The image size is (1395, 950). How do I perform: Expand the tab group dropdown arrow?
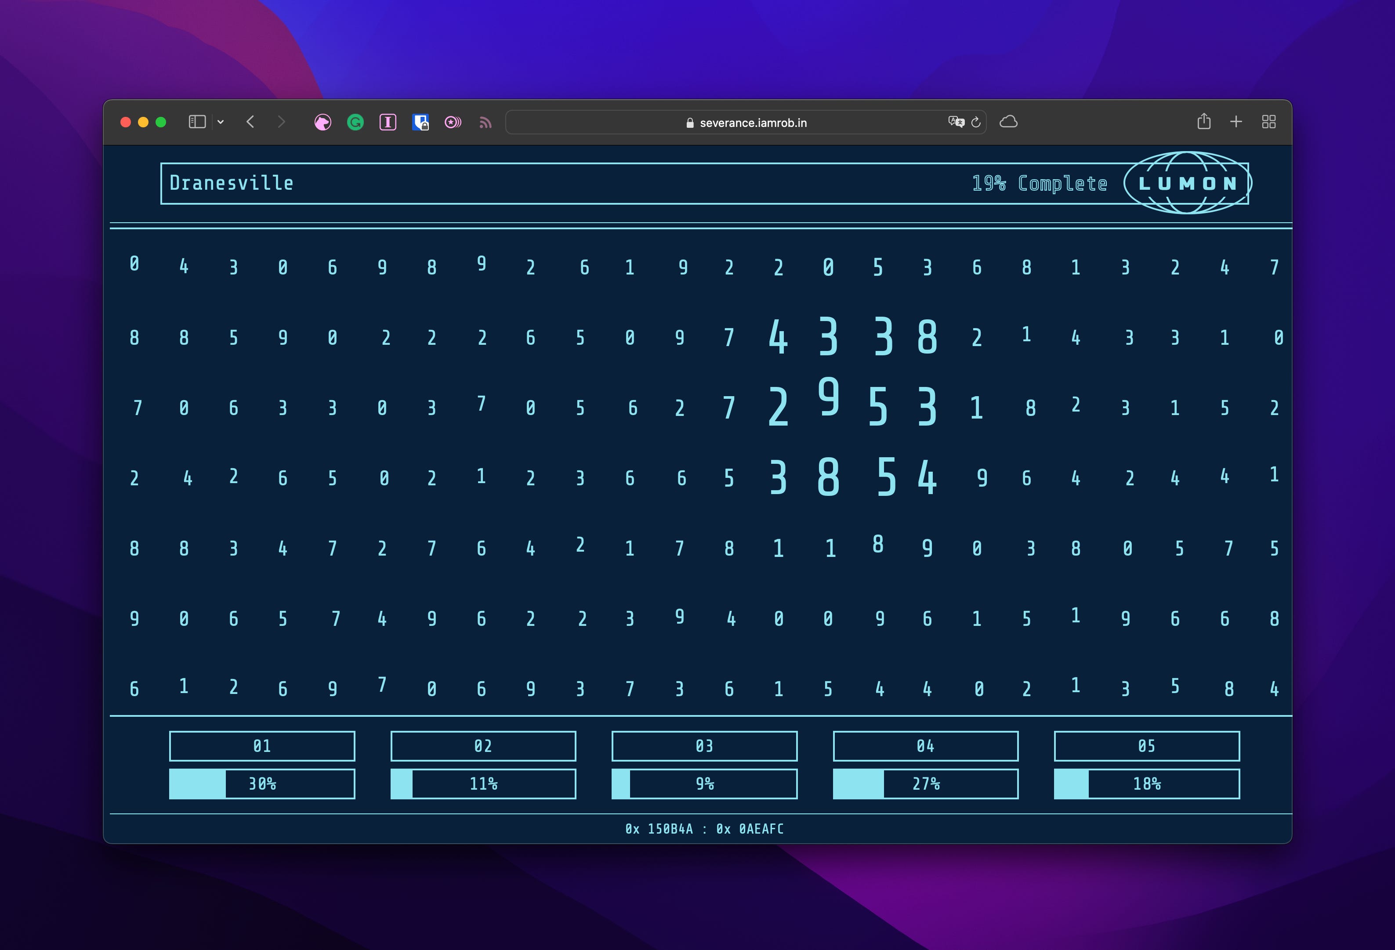click(221, 122)
